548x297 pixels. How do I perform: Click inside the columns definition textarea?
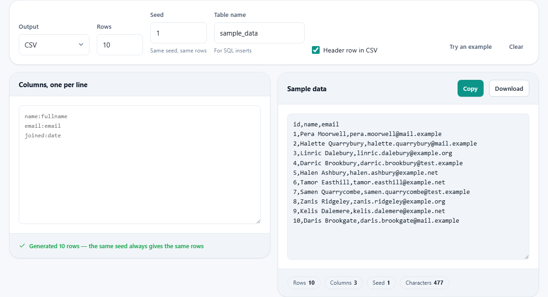(140, 165)
